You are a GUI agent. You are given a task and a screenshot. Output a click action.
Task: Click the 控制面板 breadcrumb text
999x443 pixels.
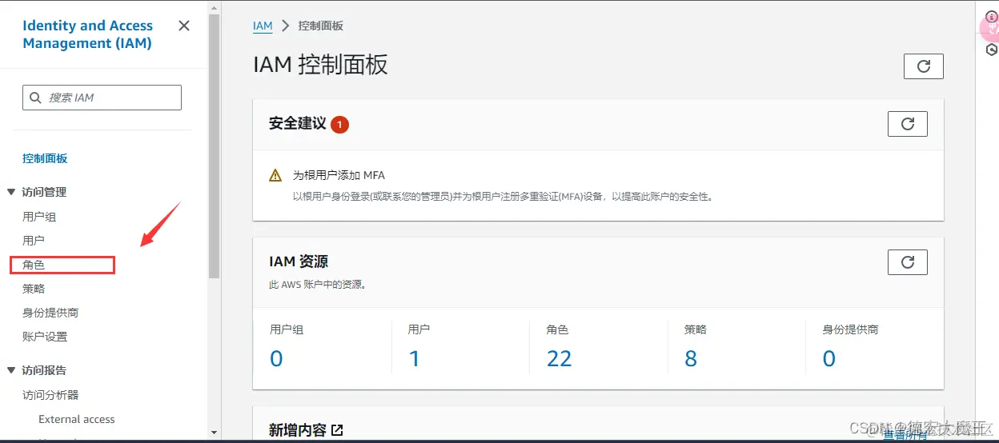click(321, 26)
